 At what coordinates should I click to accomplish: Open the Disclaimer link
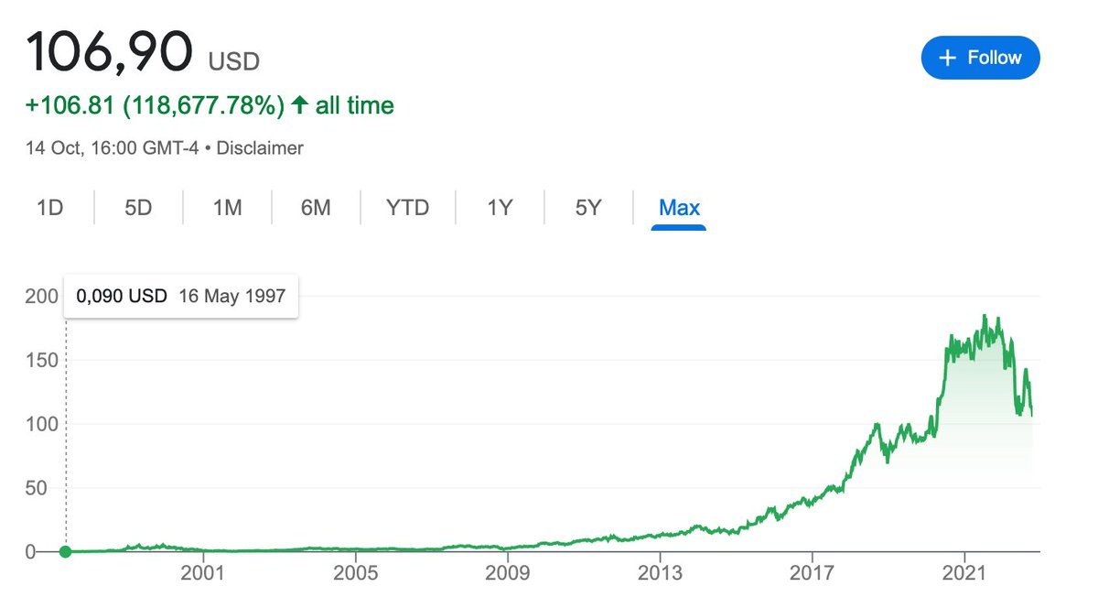point(260,147)
